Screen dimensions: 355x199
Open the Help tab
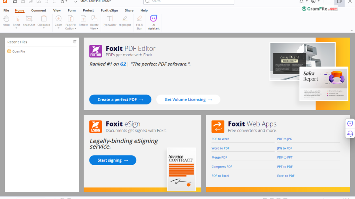(144, 10)
